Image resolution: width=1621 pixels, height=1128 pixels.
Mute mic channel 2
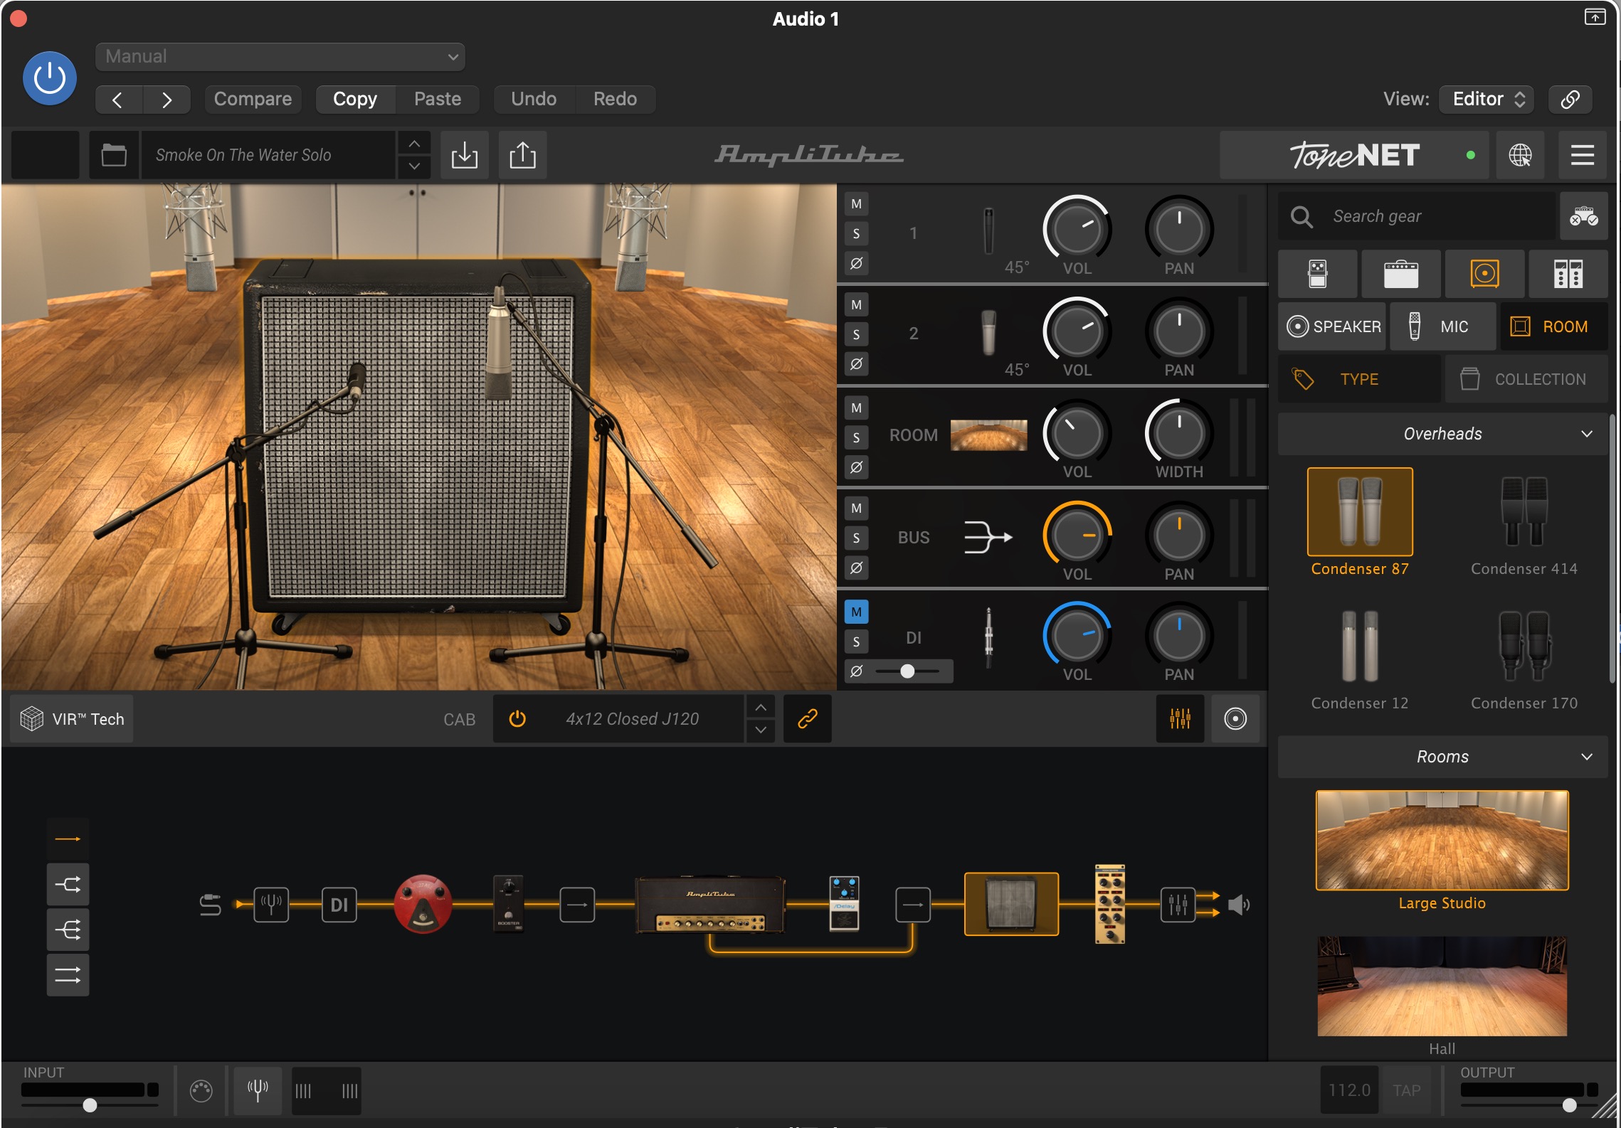pyautogui.click(x=857, y=305)
